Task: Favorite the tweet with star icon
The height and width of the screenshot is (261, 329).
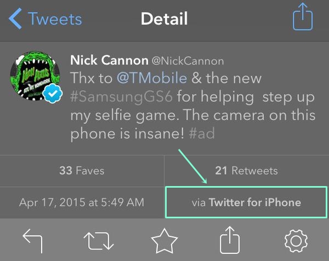Action: click(164, 241)
